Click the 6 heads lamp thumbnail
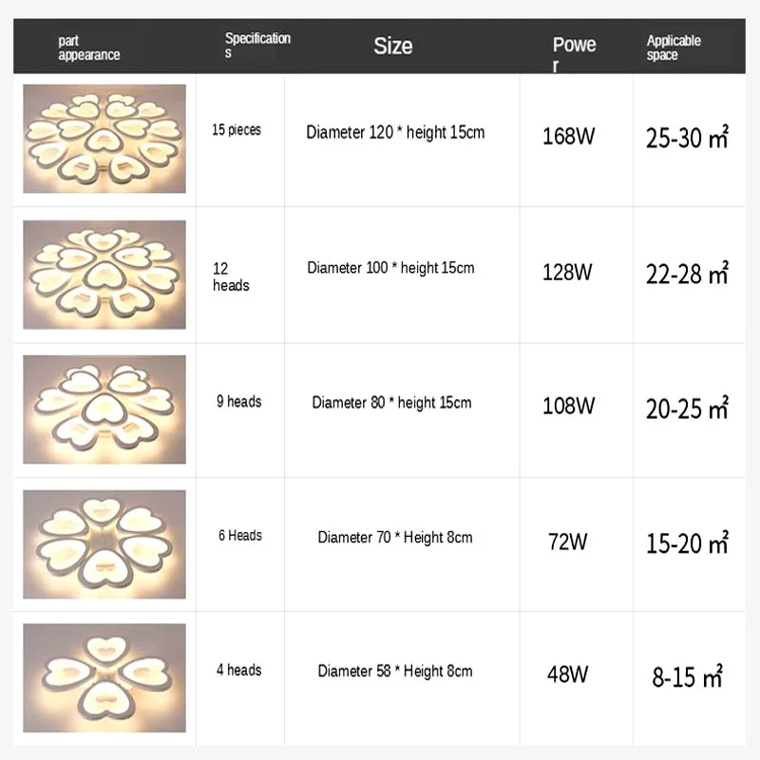 pyautogui.click(x=104, y=543)
